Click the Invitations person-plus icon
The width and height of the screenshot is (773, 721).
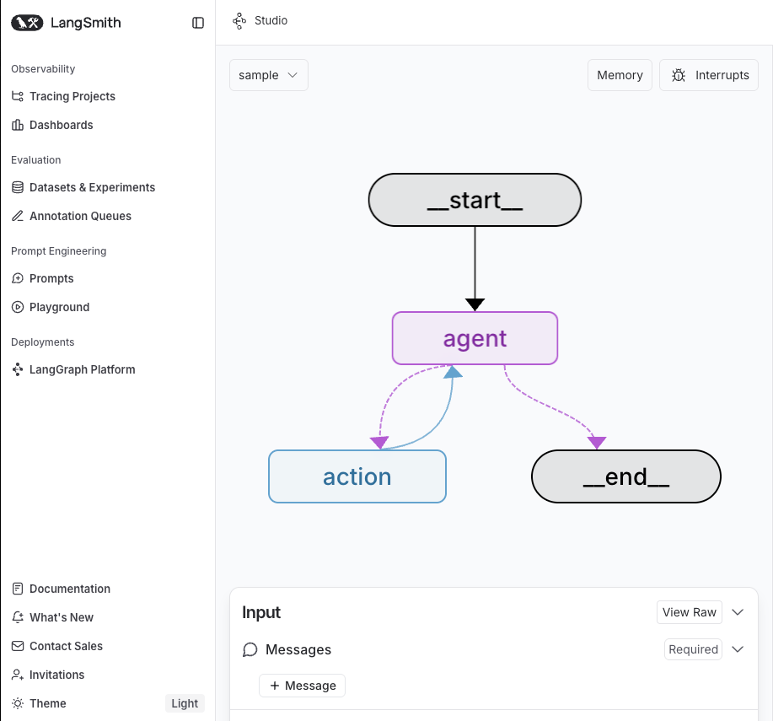[18, 675]
